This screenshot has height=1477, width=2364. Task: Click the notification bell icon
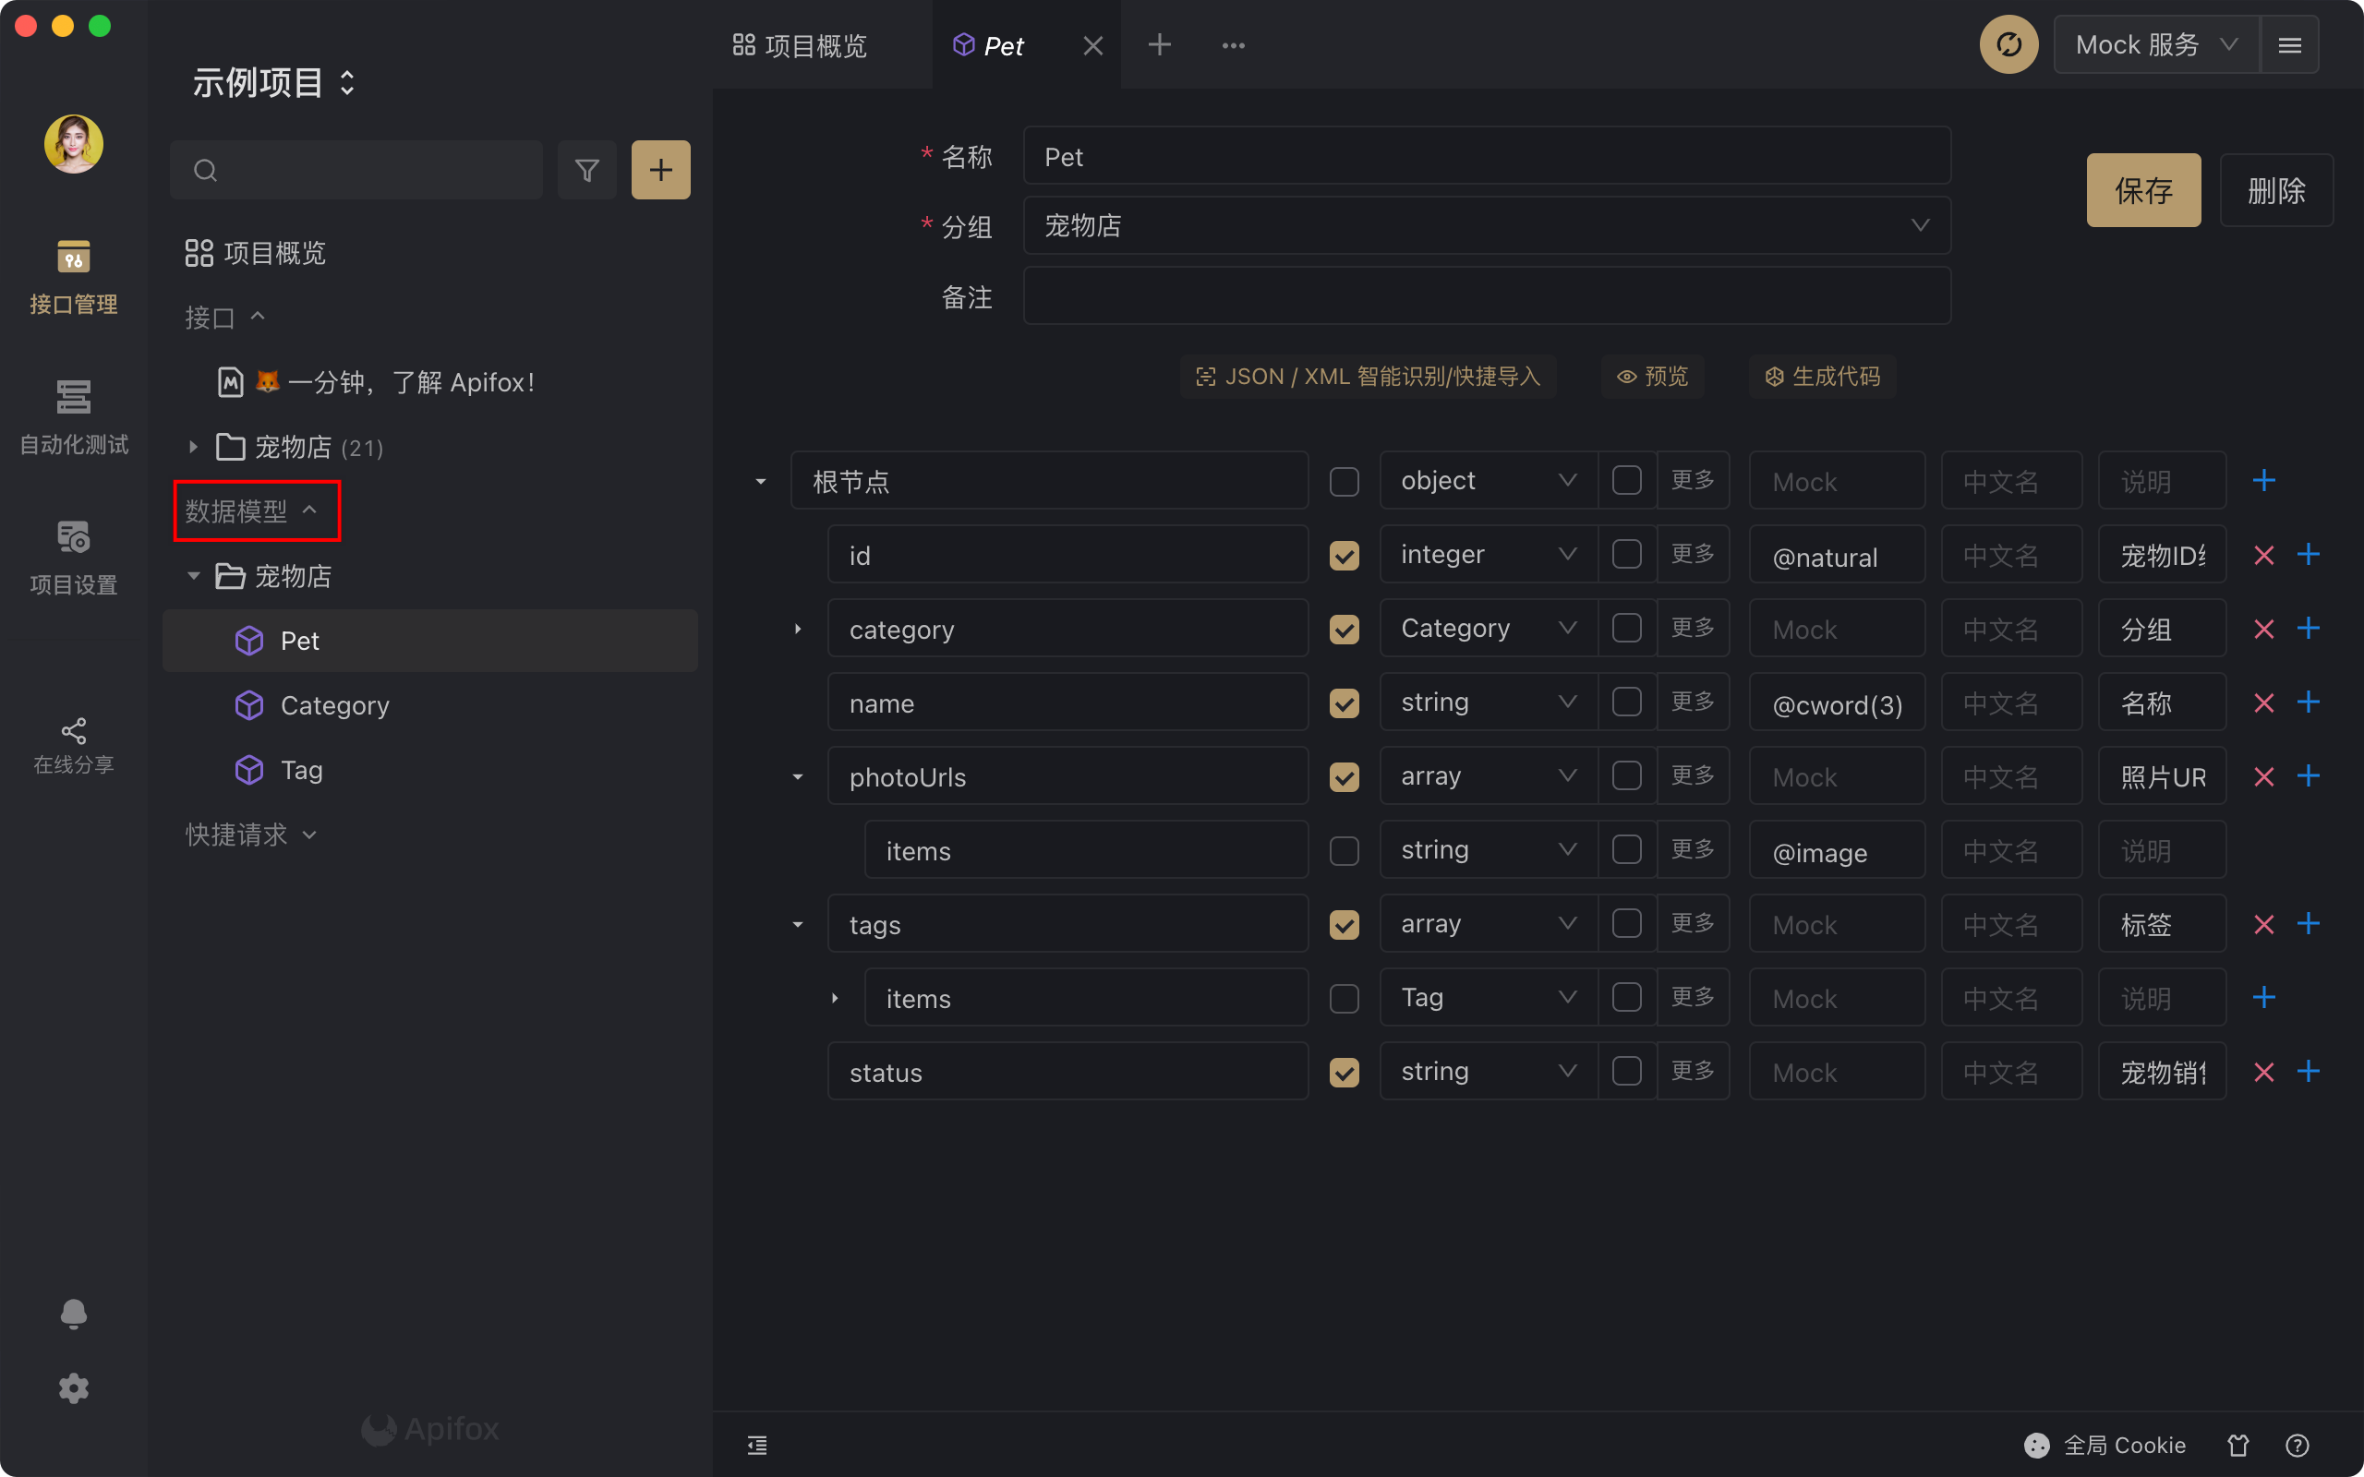coord(73,1313)
